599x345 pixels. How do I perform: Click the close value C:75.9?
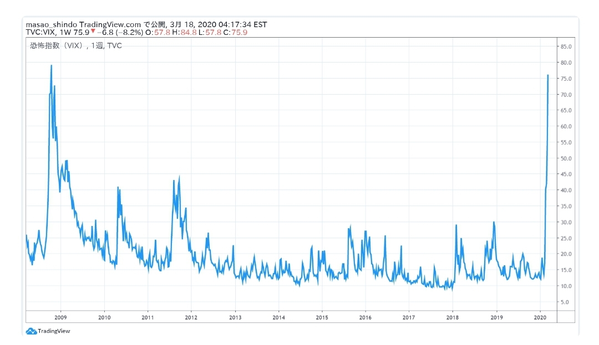[235, 33]
